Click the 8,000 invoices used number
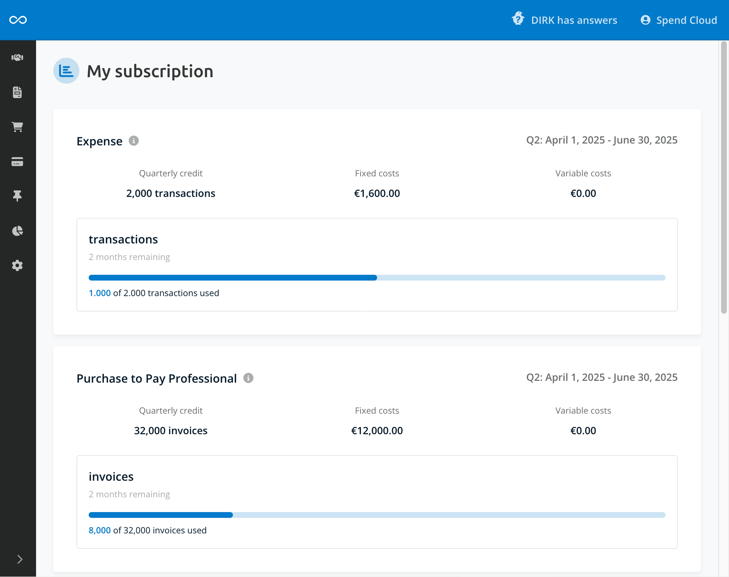729x577 pixels. pyautogui.click(x=100, y=530)
